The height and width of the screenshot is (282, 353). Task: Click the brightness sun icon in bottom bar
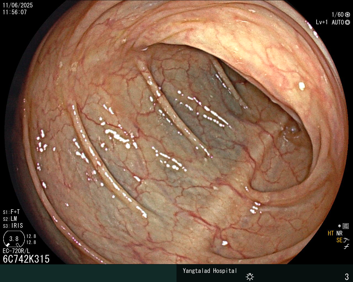tap(250, 276)
